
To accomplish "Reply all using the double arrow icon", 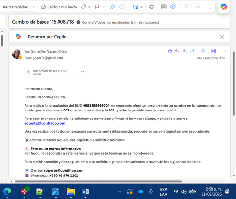I will pos(185,51).
